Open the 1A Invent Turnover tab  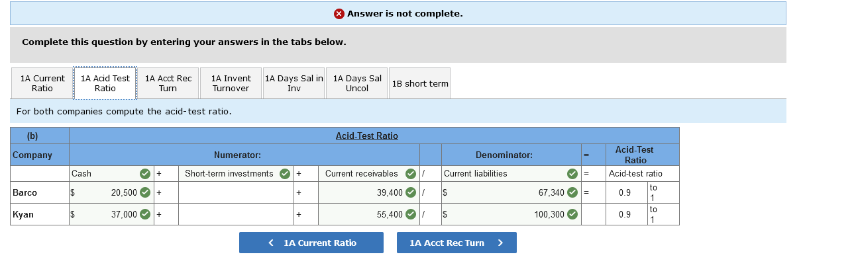(231, 83)
